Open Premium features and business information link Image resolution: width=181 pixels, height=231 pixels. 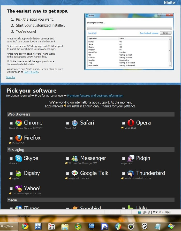click(x=95, y=95)
